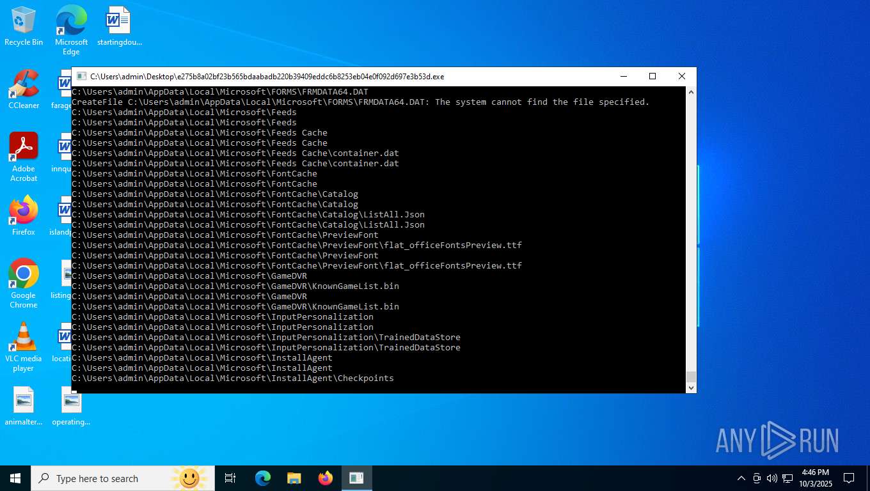Image resolution: width=870 pixels, height=491 pixels.
Task: Click the running console app taskbar button
Action: coord(356,478)
